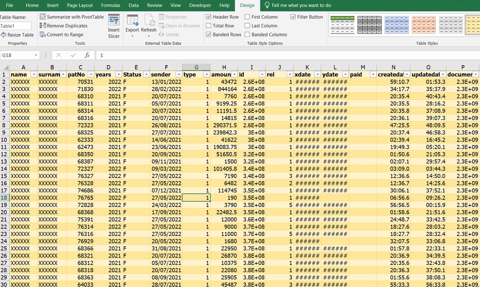Open filter dropdown for xdate column
The height and width of the screenshot is (287, 480).
(x=317, y=74)
